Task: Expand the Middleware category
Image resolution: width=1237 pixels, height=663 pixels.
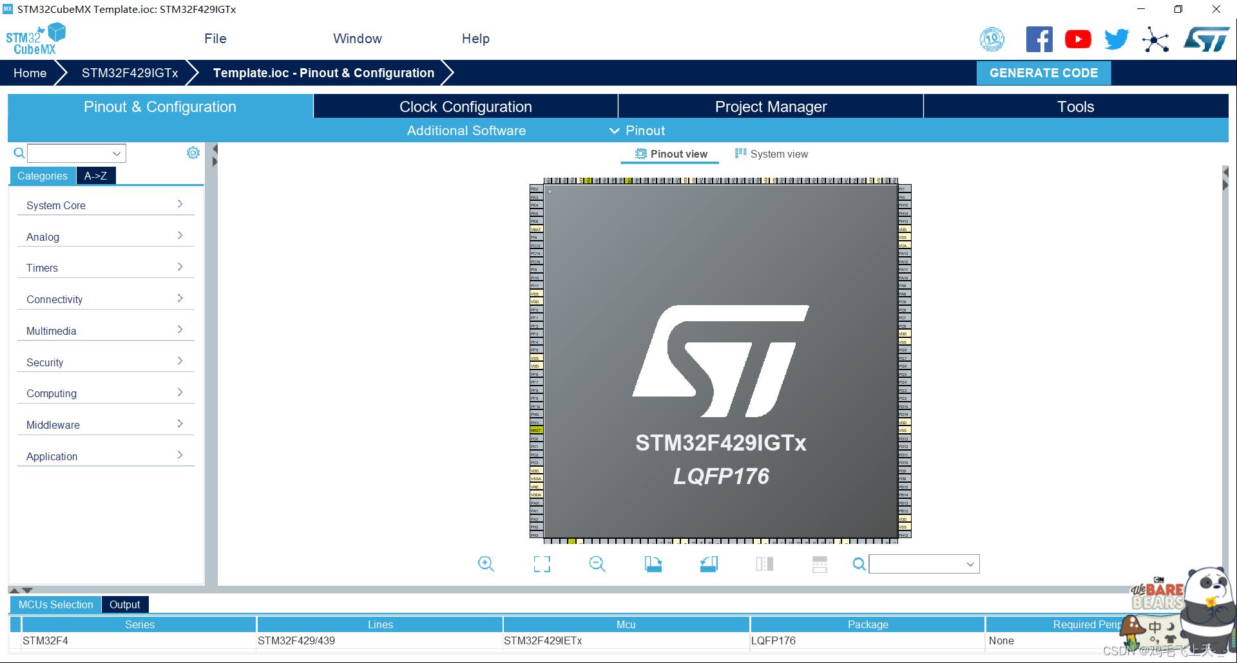Action: (x=105, y=425)
